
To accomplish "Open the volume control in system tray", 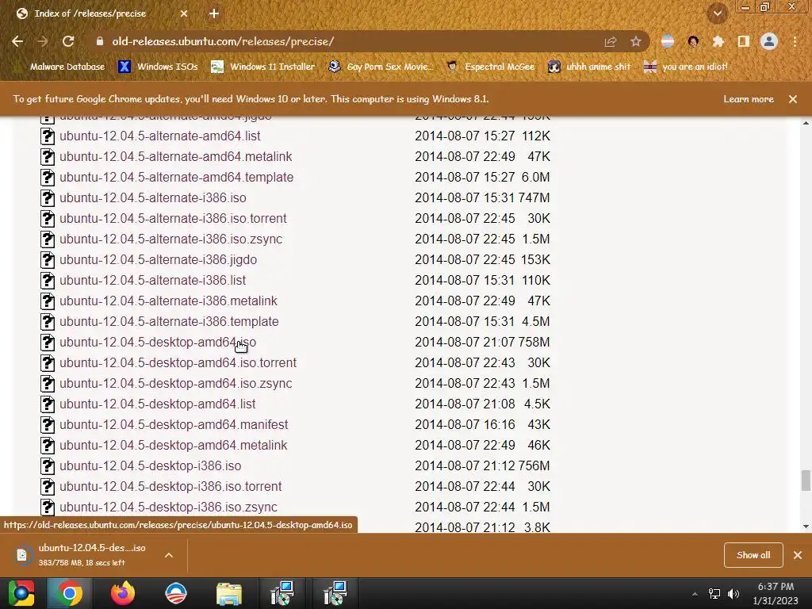I will click(733, 594).
